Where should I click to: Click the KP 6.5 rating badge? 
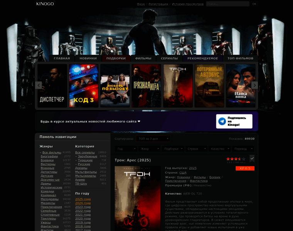coord(245,168)
